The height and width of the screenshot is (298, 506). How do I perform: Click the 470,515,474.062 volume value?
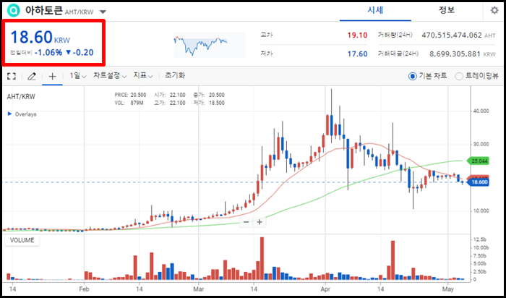(452, 35)
